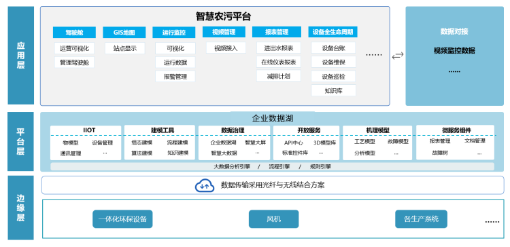The height and width of the screenshot is (247, 510).
Task: Click the 规则引擎 text
Action: 320,166
